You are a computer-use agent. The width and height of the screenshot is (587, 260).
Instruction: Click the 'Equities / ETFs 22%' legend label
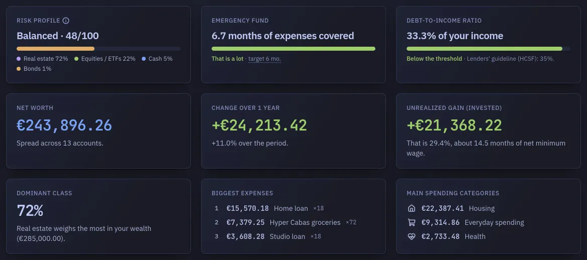point(108,59)
